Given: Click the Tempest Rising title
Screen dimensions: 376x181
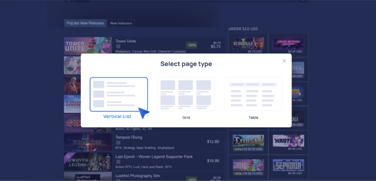Looking at the screenshot, I should pyautogui.click(x=129, y=137).
